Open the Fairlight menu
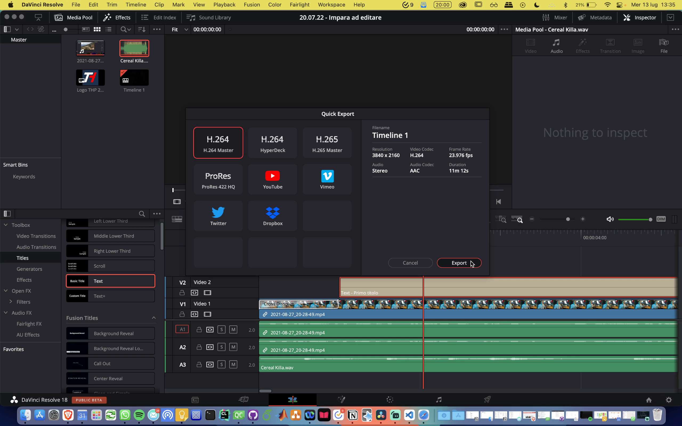The image size is (682, 426). (x=299, y=5)
